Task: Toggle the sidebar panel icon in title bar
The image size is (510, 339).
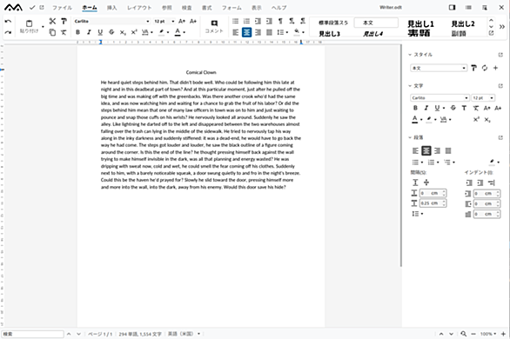Action: 452,7
